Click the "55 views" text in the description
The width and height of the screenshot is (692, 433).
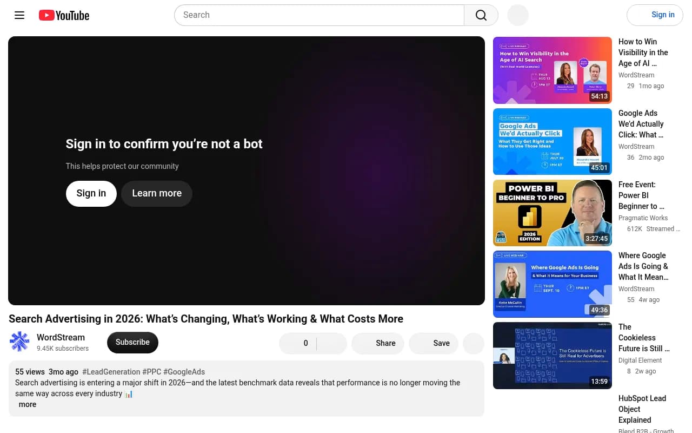click(30, 372)
